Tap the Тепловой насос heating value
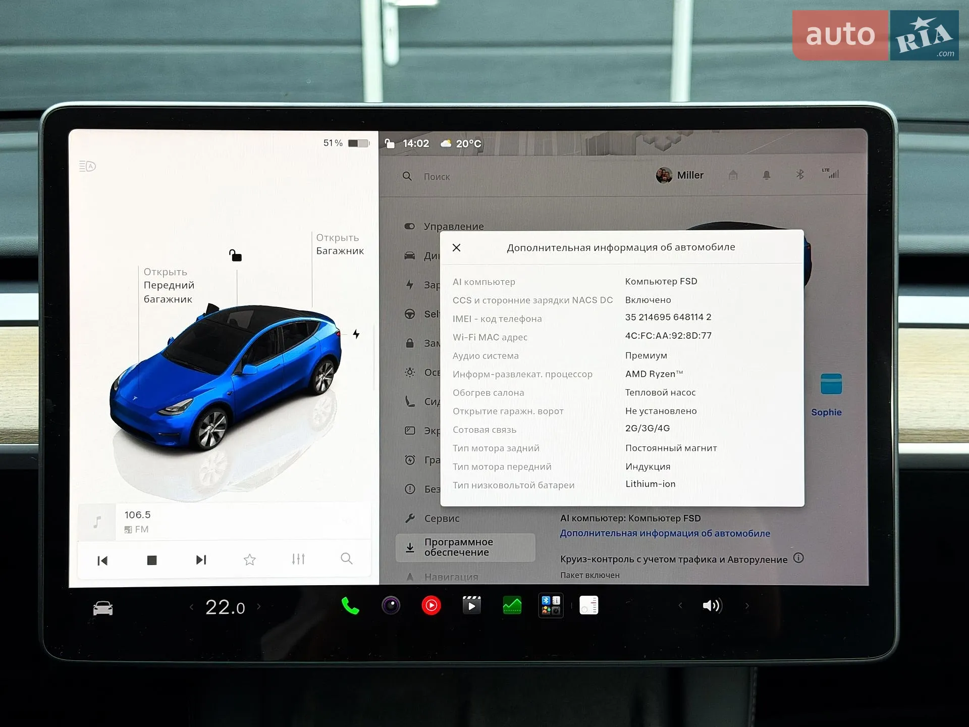 tap(660, 392)
